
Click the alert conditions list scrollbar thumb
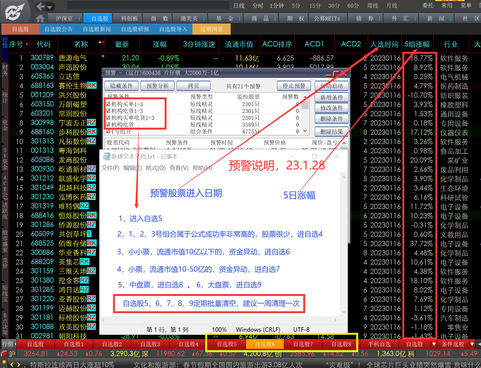click(305, 105)
